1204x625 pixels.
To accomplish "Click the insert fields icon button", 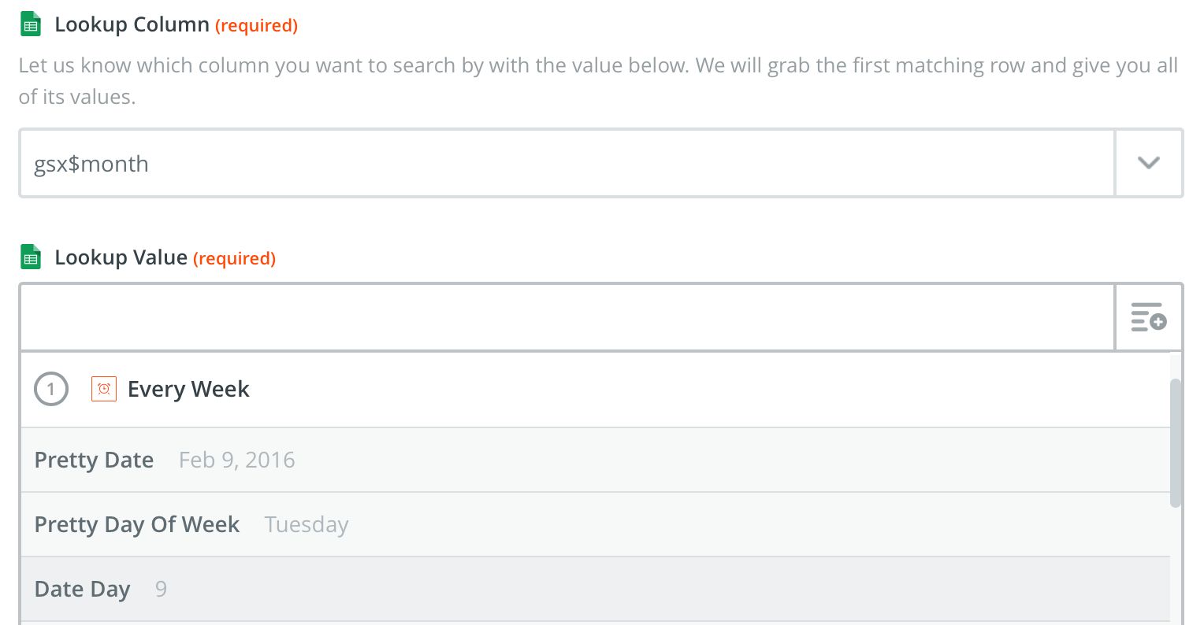I will click(1148, 317).
